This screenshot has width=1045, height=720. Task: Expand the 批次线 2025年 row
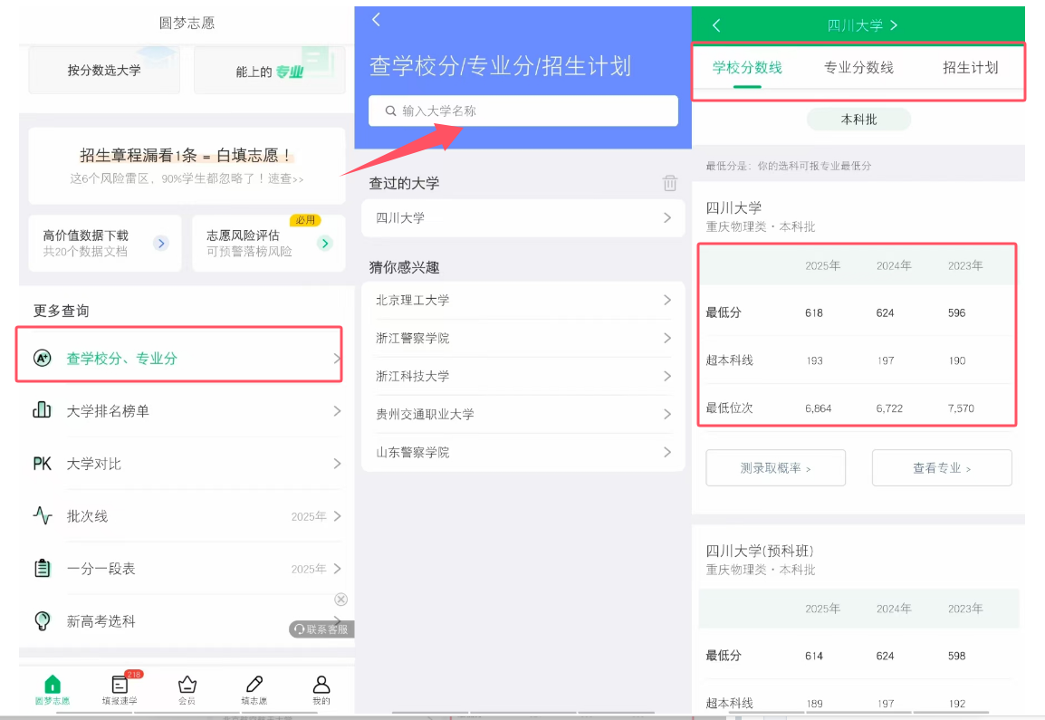click(x=181, y=516)
